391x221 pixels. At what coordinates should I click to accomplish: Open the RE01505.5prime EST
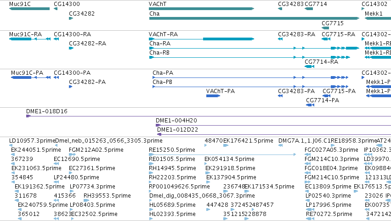(151, 164)
